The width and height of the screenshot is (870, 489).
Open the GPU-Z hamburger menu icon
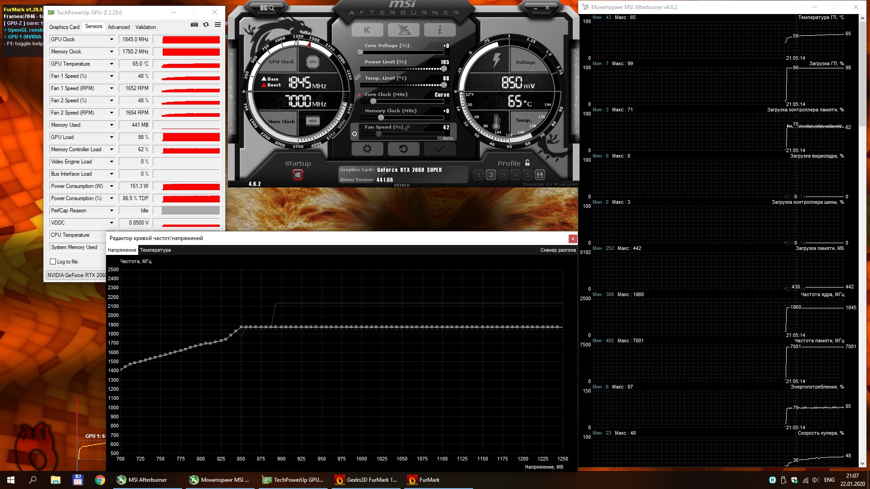[x=218, y=25]
